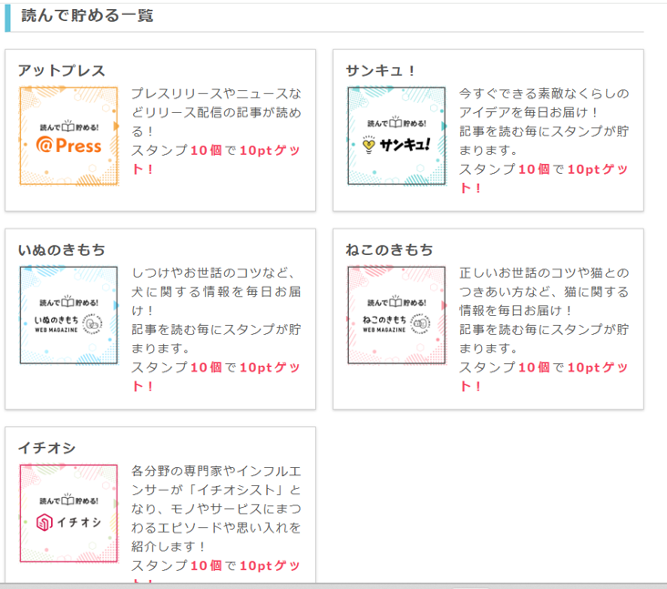Click the サンキュ！ lightbulb logo banner
This screenshot has height=589, width=667.
(x=396, y=137)
